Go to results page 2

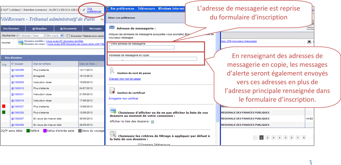point(267,137)
